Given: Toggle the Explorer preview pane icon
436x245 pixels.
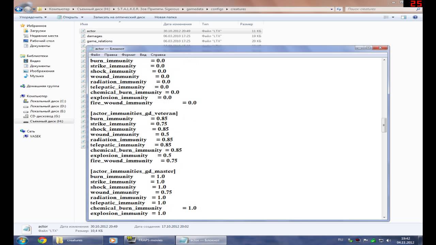Looking at the screenshot, I should pos(404,17).
